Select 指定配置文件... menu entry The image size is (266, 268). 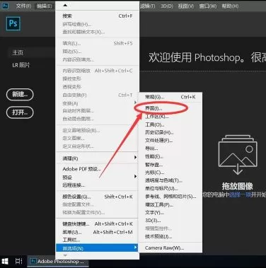point(97,204)
